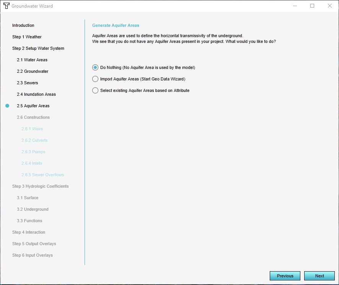Go to Step 3 Hydrologic Coefficients
Viewport: 339px width, 285px height.
point(40,186)
